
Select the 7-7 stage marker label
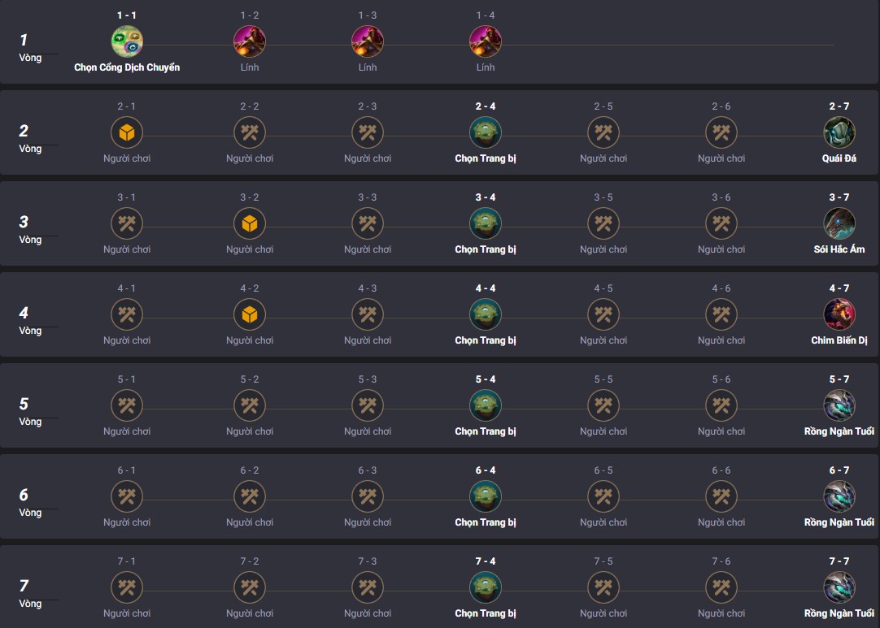click(839, 561)
